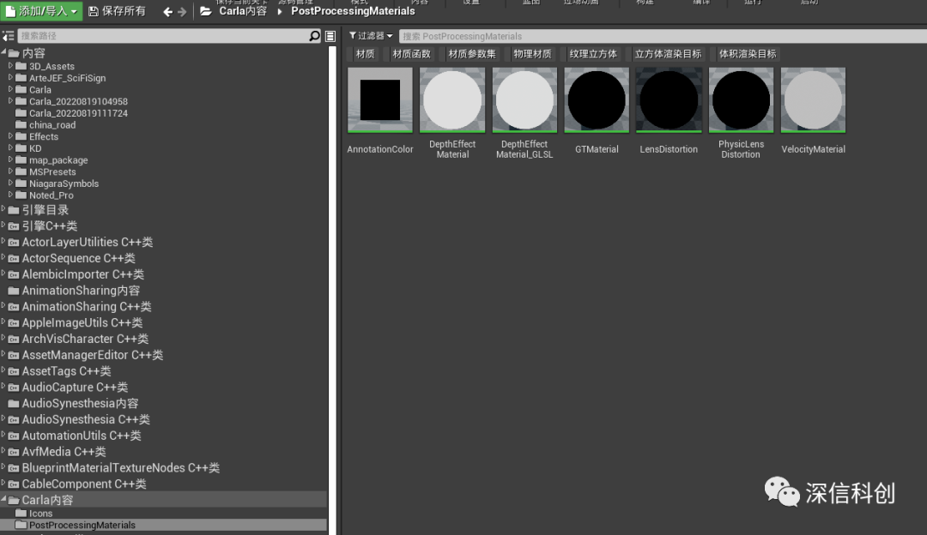Collapse the 内容 root folder
This screenshot has height=535, width=927.
[x=3, y=52]
